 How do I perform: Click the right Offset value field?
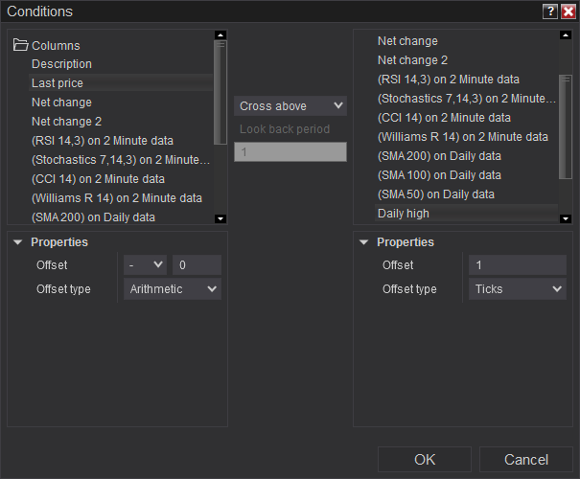(518, 265)
